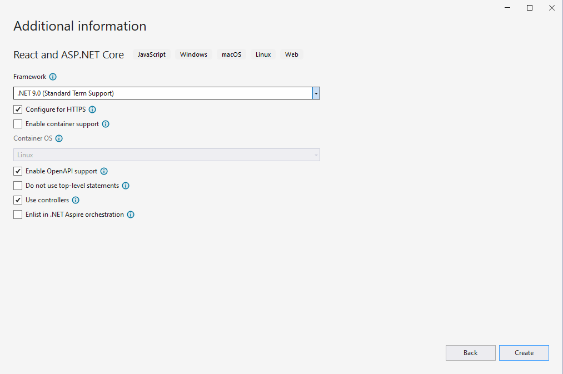Click the top-level statements info icon
This screenshot has width=563, height=374.
tap(126, 186)
